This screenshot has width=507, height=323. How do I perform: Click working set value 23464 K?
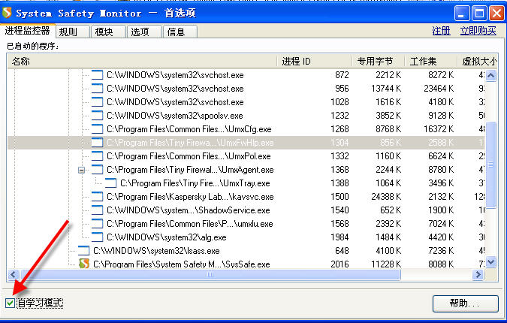439,89
